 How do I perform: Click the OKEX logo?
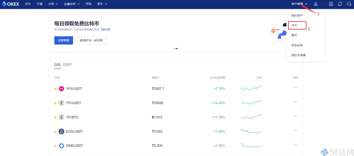coord(10,4)
